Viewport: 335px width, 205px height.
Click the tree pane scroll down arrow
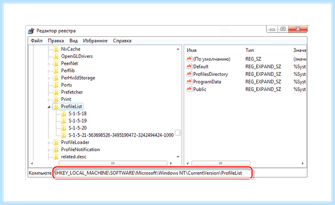pos(178,157)
